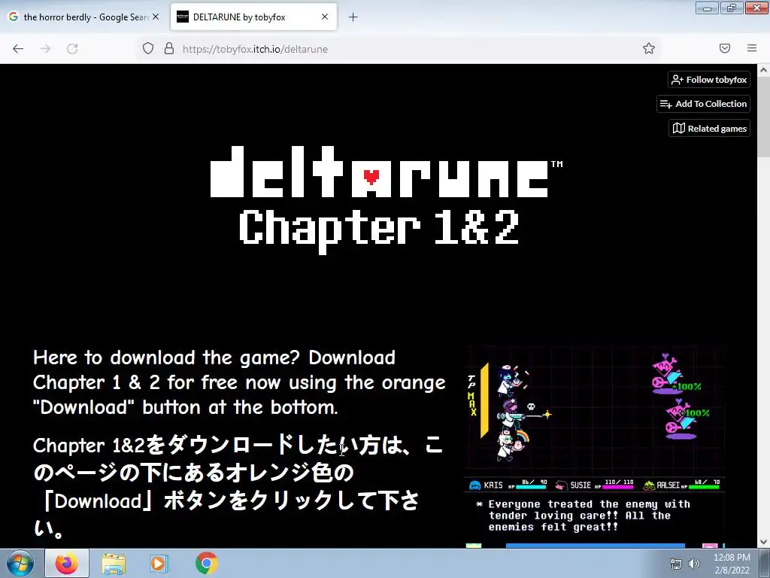Image resolution: width=770 pixels, height=578 pixels.
Task: Bookmark this page with the star icon
Action: [x=649, y=48]
